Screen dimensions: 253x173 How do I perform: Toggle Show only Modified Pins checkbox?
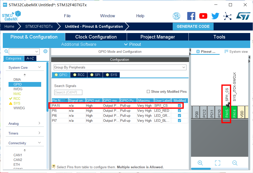(148, 91)
